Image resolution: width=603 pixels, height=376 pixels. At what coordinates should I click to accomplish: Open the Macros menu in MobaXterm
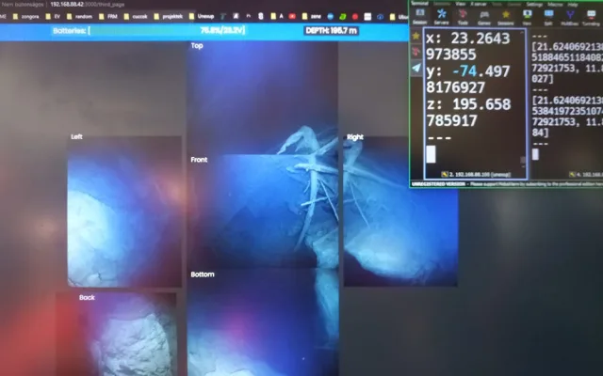555,4
